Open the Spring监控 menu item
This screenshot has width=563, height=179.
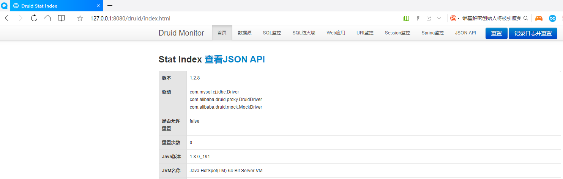tap(432, 33)
